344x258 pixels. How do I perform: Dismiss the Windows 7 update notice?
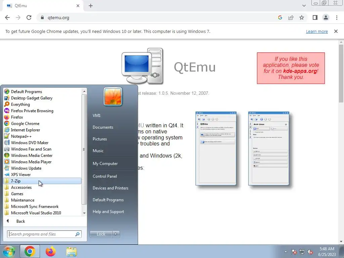336,31
